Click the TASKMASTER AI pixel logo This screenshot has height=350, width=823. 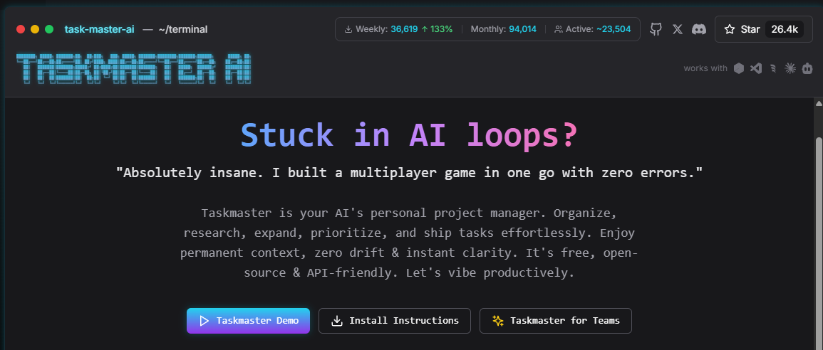(134, 68)
